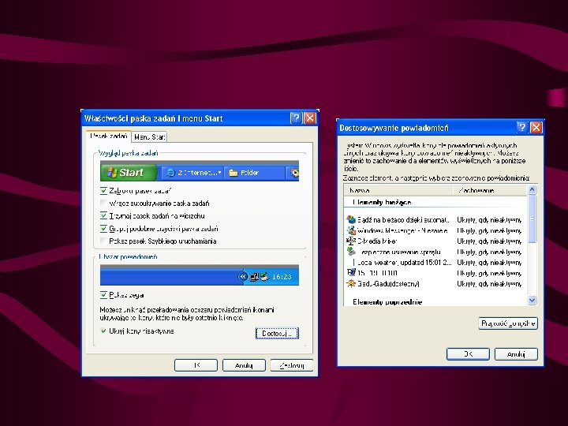Click the 'Zachowanie' column header
The image size is (568, 426).
(x=490, y=190)
